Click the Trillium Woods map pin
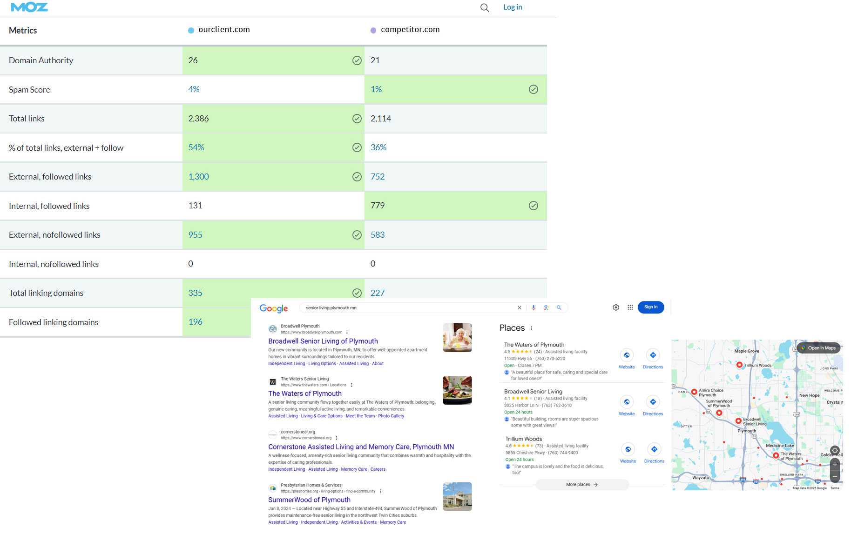This screenshot has height=534, width=851. click(739, 365)
